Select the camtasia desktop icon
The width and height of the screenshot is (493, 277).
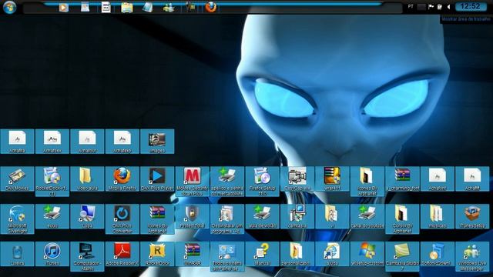297,216
